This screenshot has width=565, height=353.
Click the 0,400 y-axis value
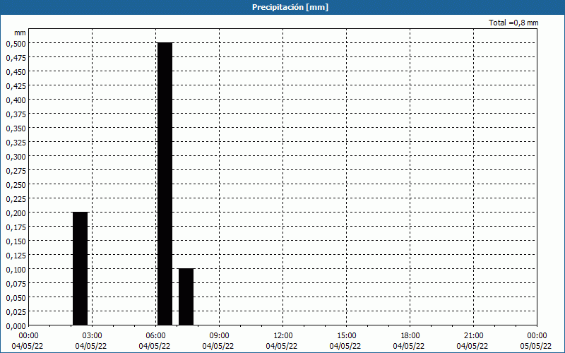[16, 100]
